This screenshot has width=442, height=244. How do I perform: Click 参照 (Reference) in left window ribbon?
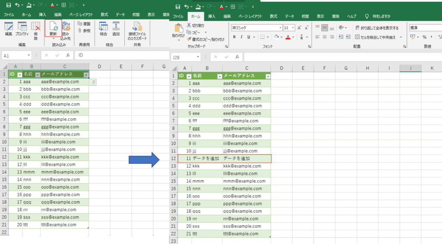pos(84,31)
